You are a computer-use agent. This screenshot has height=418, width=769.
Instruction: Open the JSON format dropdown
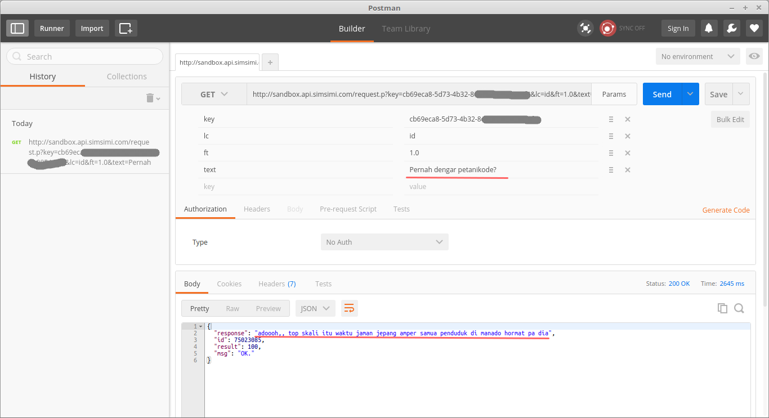coord(315,308)
